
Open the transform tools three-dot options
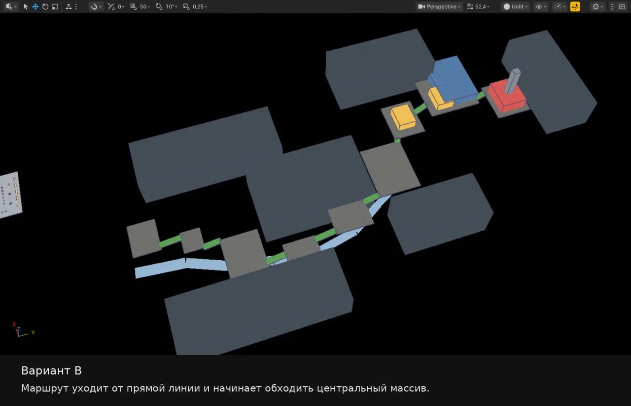pyautogui.click(x=76, y=7)
